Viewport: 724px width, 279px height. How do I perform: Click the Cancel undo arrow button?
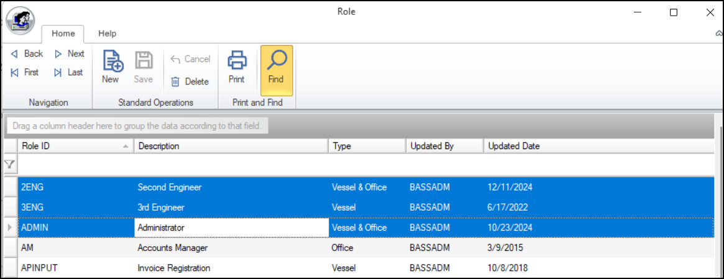190,59
